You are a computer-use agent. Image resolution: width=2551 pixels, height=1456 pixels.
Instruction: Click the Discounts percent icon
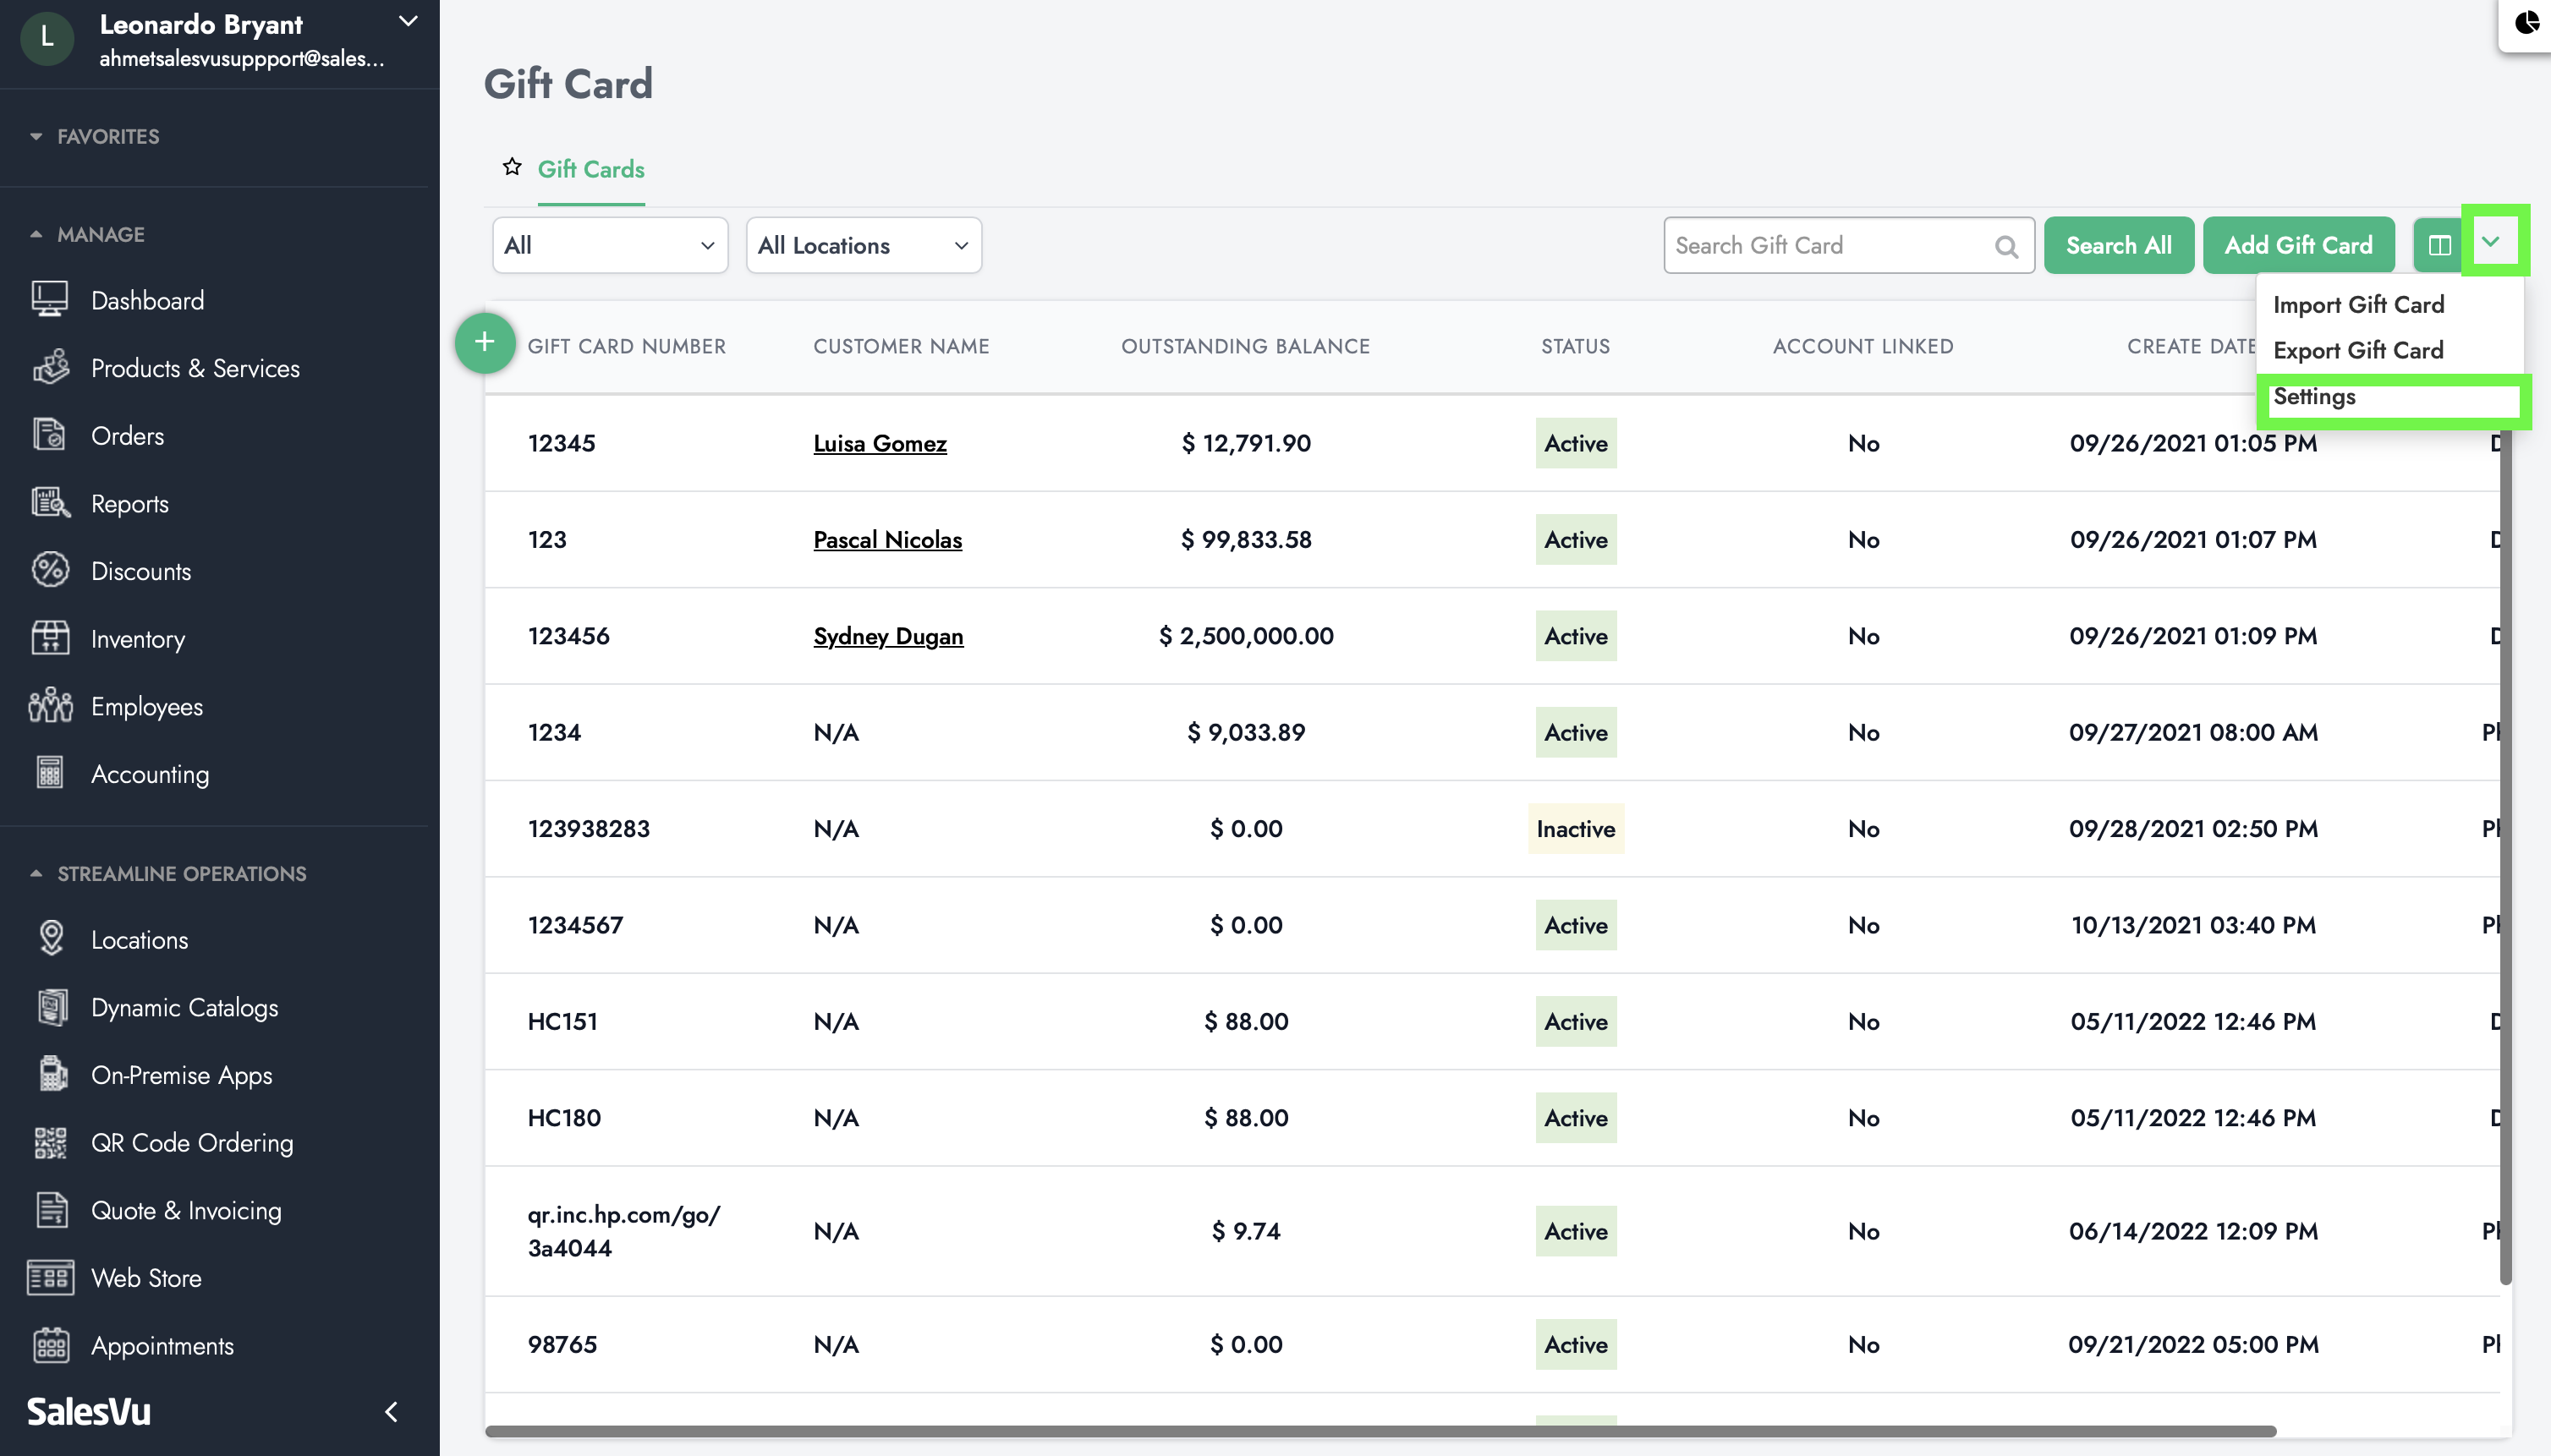pos(50,570)
